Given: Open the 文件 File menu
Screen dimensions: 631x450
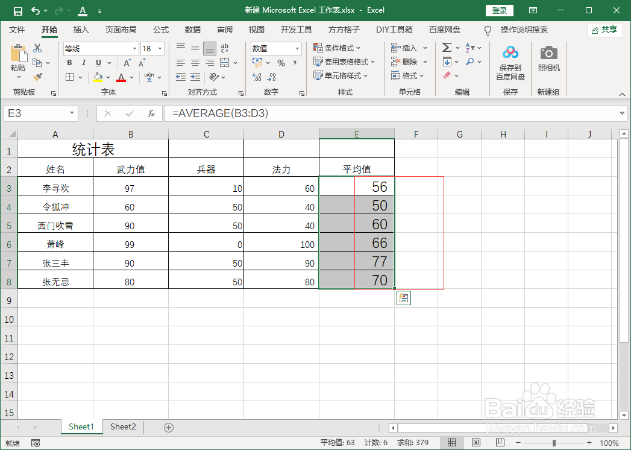Looking at the screenshot, I should (17, 30).
